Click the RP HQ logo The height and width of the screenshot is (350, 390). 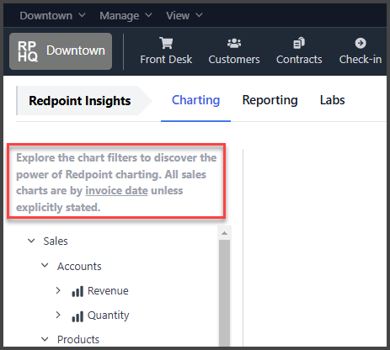click(x=28, y=51)
